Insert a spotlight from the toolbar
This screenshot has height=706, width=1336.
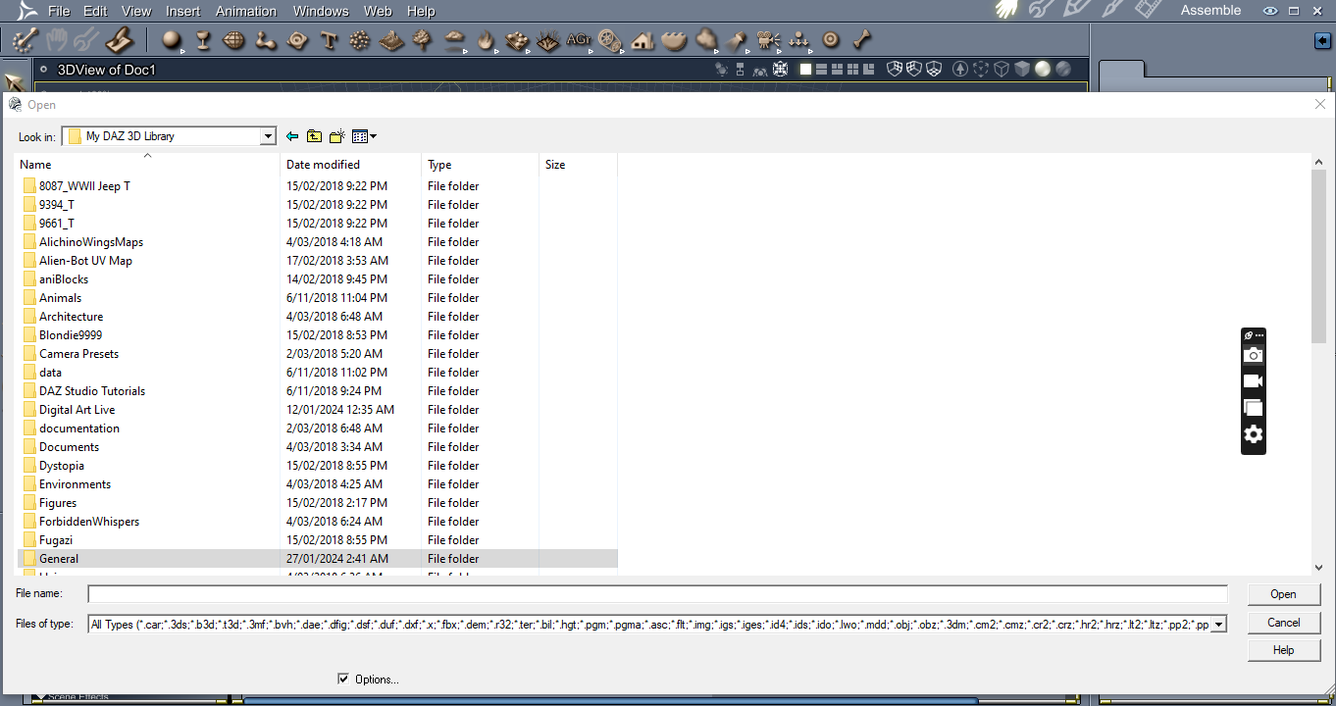pos(738,40)
